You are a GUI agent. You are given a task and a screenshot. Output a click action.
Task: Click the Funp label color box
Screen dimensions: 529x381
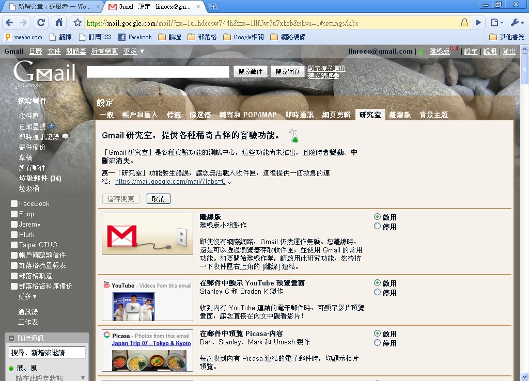coord(14,214)
